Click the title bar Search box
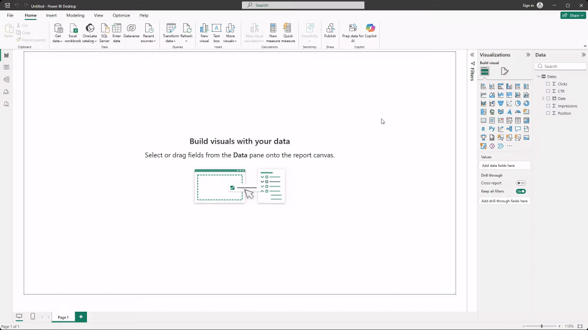The image size is (588, 330). [303, 5]
